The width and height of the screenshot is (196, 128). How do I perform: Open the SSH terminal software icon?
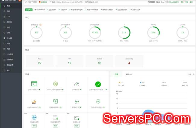[x=34, y=84]
